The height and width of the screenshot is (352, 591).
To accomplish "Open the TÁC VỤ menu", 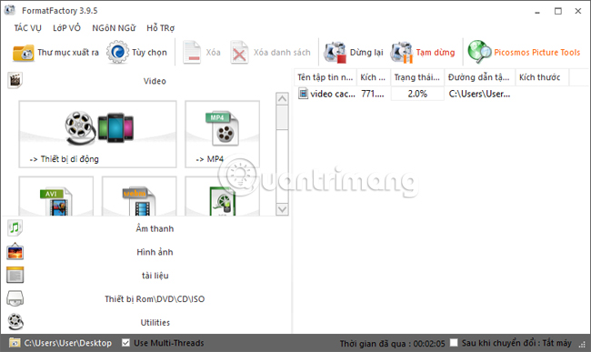I will point(28,28).
